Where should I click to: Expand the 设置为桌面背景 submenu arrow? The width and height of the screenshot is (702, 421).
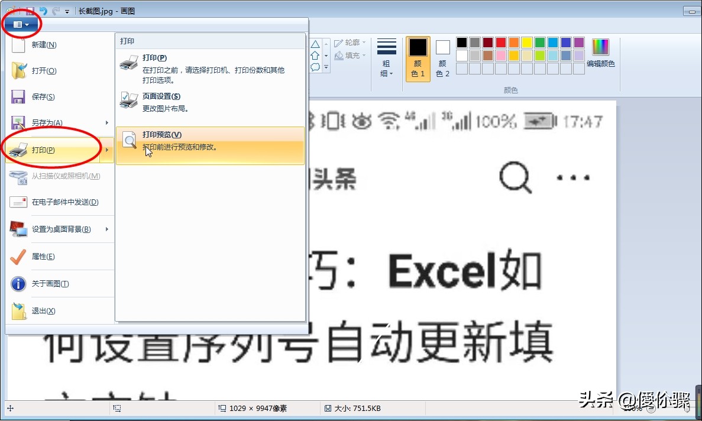[107, 229]
